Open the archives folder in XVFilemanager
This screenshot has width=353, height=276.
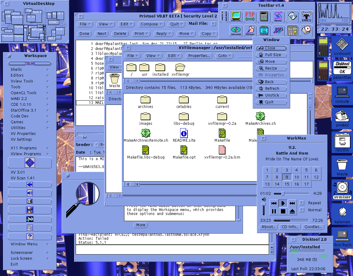(x=146, y=102)
